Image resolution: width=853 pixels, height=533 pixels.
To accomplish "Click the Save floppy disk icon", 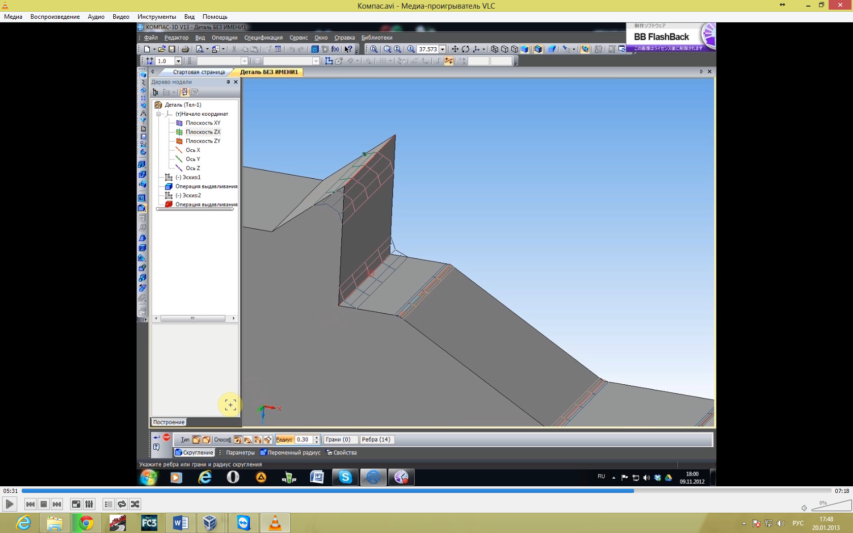I will coord(172,49).
